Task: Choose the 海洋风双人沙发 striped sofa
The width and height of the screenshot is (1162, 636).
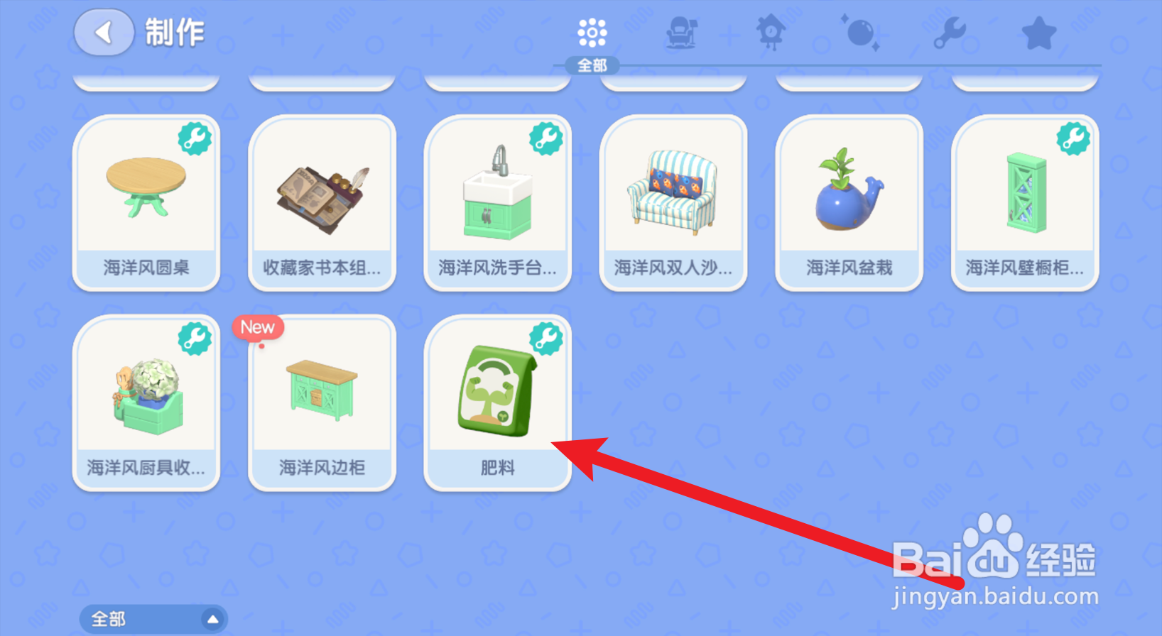Action: [x=673, y=203]
